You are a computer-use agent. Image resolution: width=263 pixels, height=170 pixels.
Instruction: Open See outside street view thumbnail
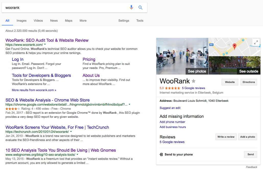[x=234, y=65]
